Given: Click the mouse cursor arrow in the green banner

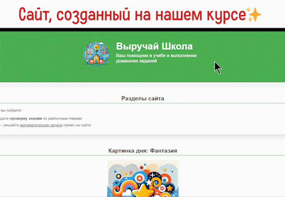Looking at the screenshot, I should pos(217,67).
